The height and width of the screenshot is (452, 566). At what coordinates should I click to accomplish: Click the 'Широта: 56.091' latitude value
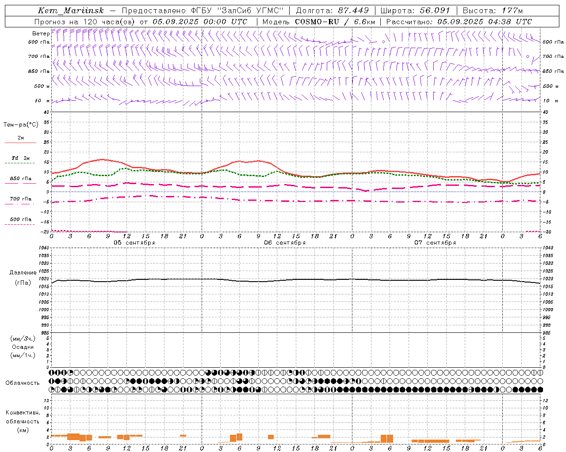click(x=415, y=11)
